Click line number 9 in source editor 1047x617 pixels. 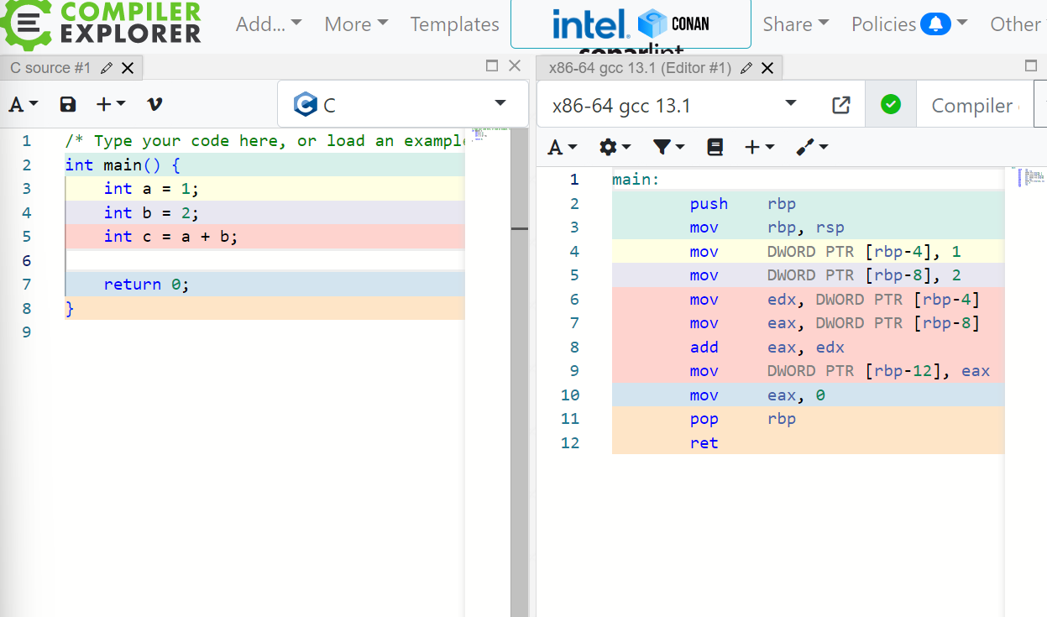tap(27, 332)
